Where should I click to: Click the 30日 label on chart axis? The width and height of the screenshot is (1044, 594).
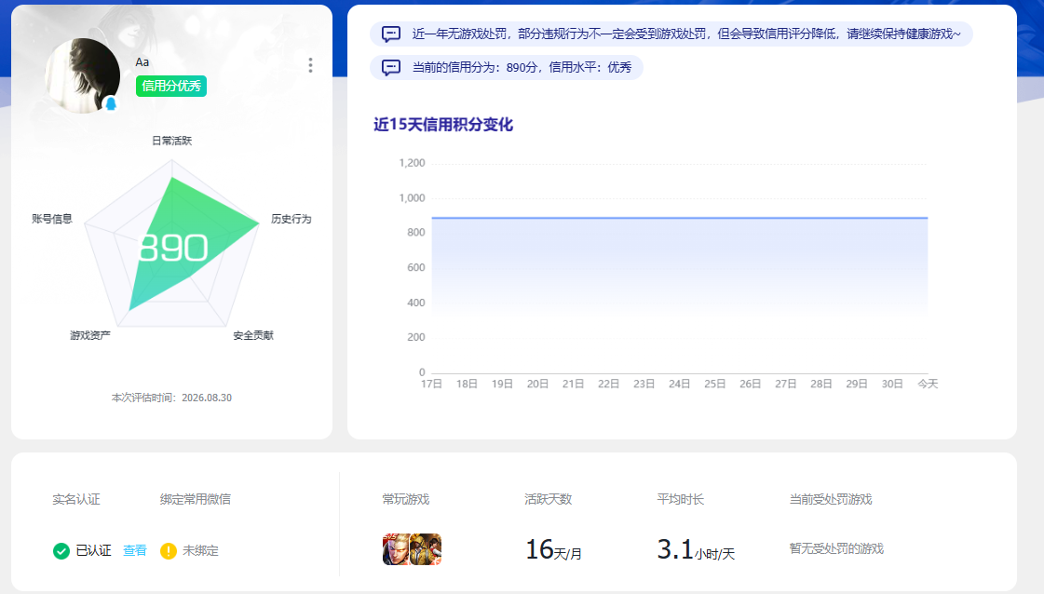892,384
